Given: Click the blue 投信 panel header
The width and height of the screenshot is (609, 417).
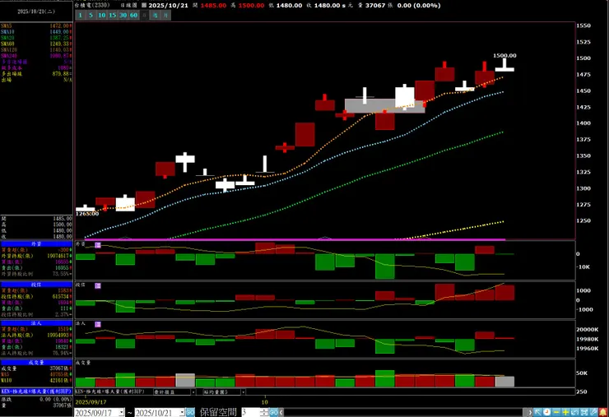Looking at the screenshot, I should coord(36,285).
